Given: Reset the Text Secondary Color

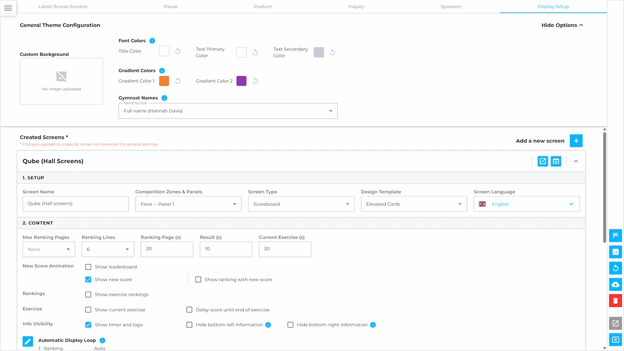Looking at the screenshot, I should point(333,52).
